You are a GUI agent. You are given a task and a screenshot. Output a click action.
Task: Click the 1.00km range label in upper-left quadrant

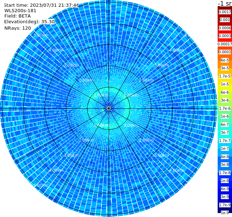101,95
